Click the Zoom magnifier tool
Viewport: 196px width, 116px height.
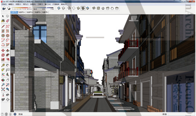pos(3,85)
